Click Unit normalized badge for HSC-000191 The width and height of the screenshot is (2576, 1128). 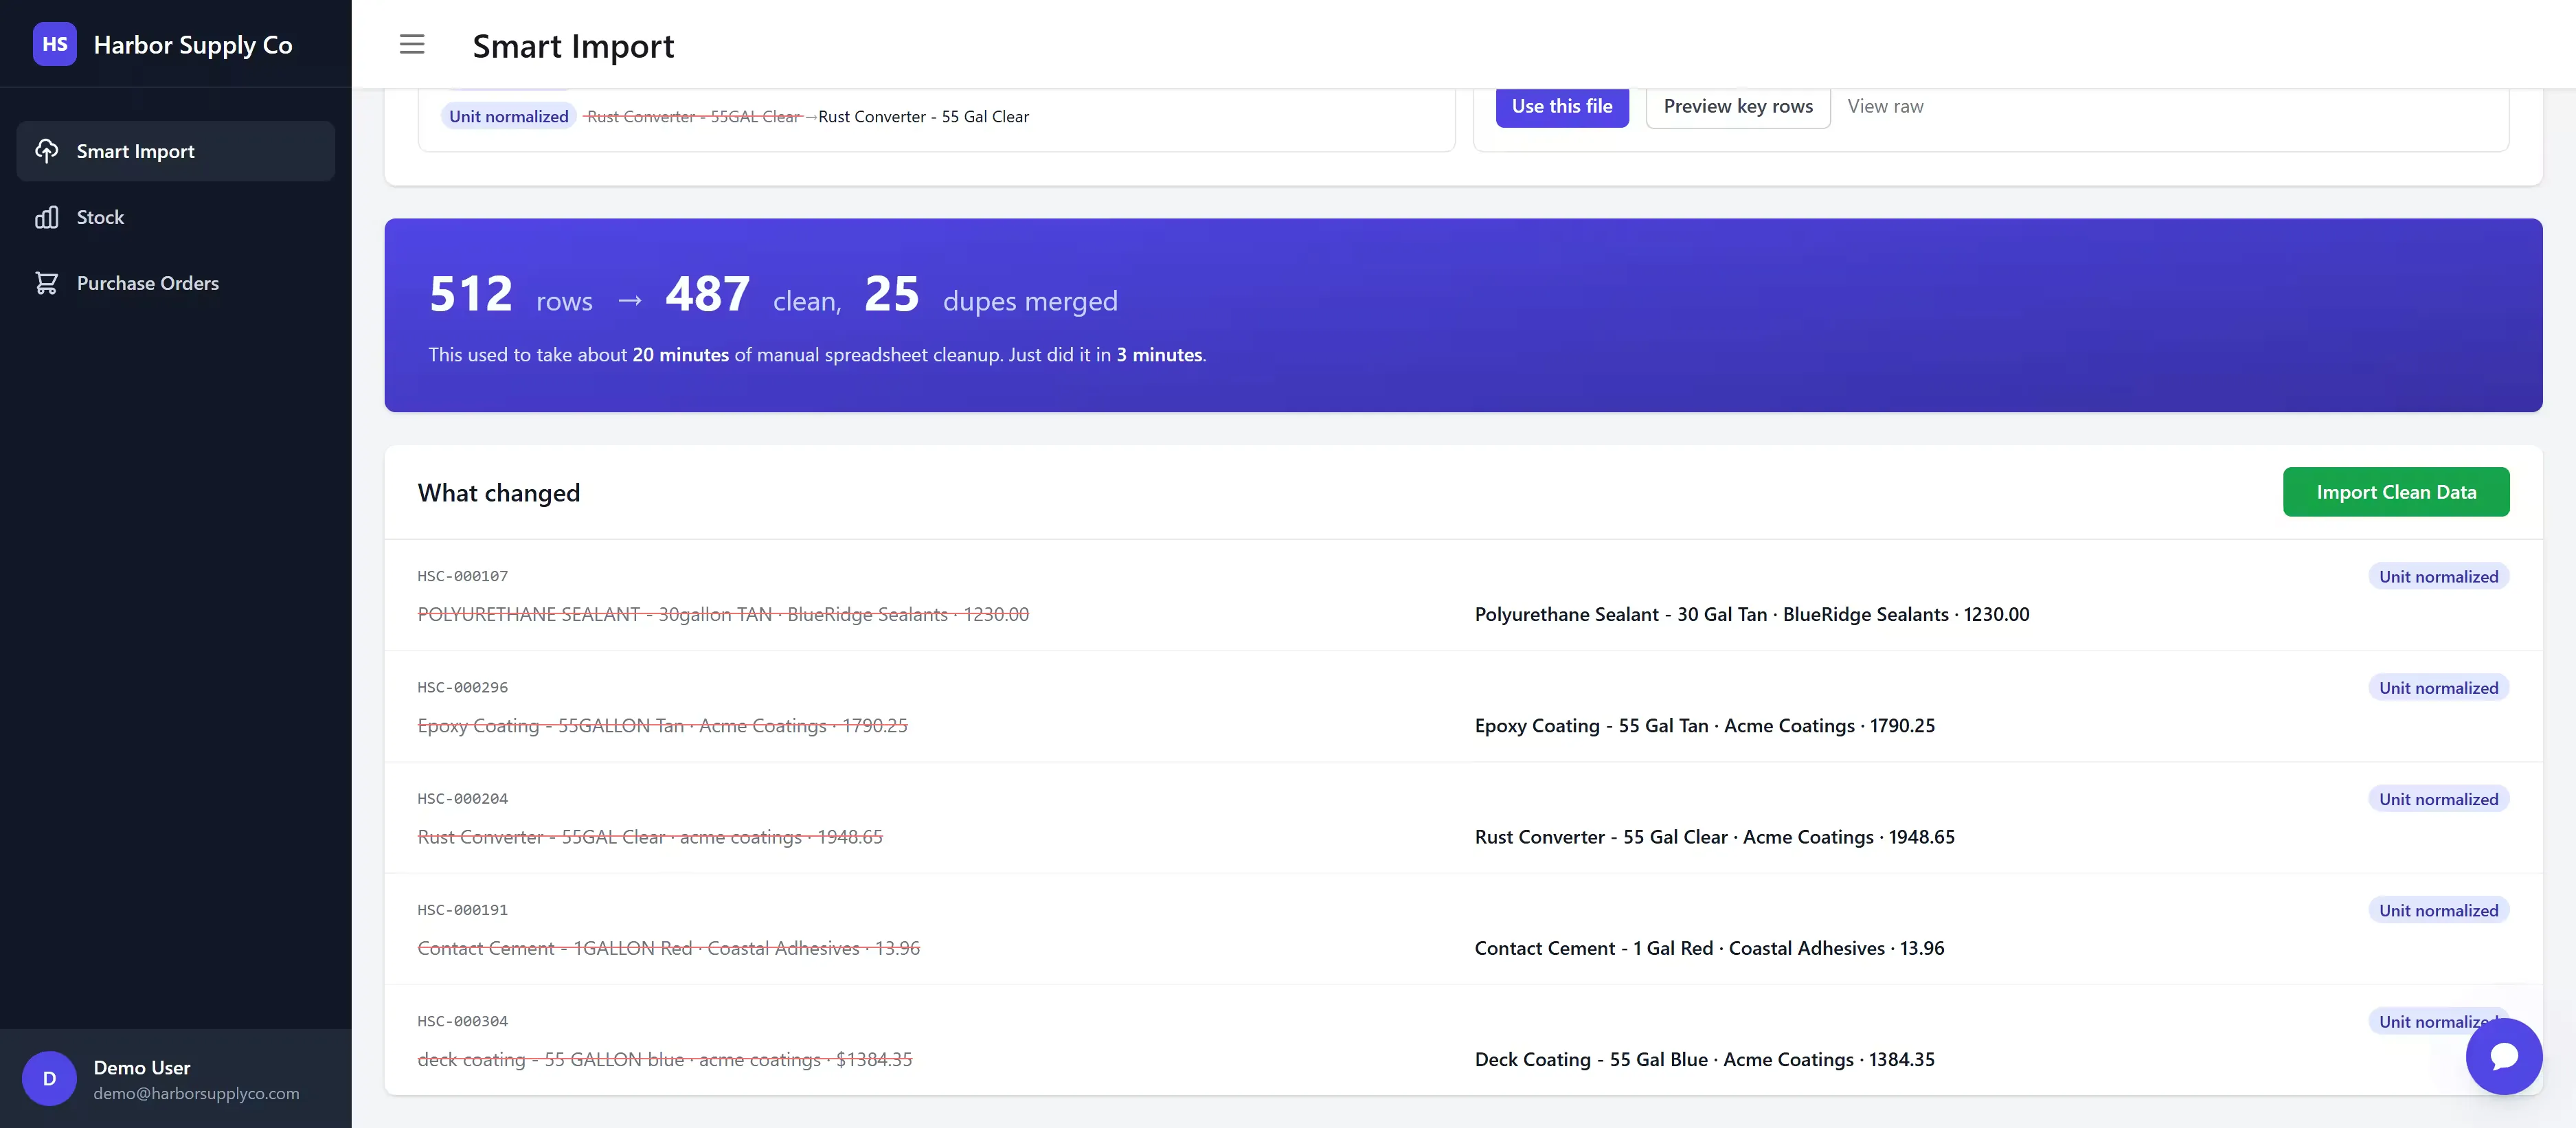click(x=2438, y=910)
